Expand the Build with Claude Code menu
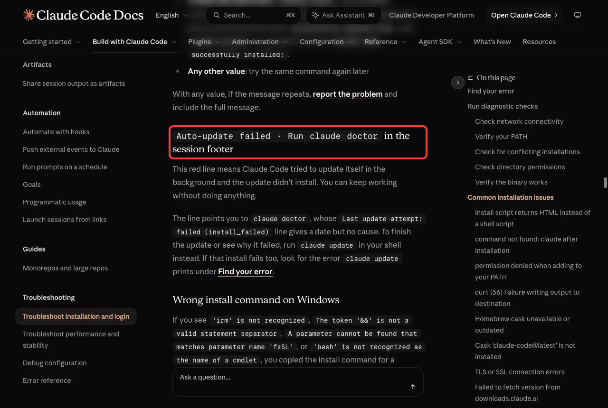This screenshot has height=408, width=608. (x=134, y=42)
